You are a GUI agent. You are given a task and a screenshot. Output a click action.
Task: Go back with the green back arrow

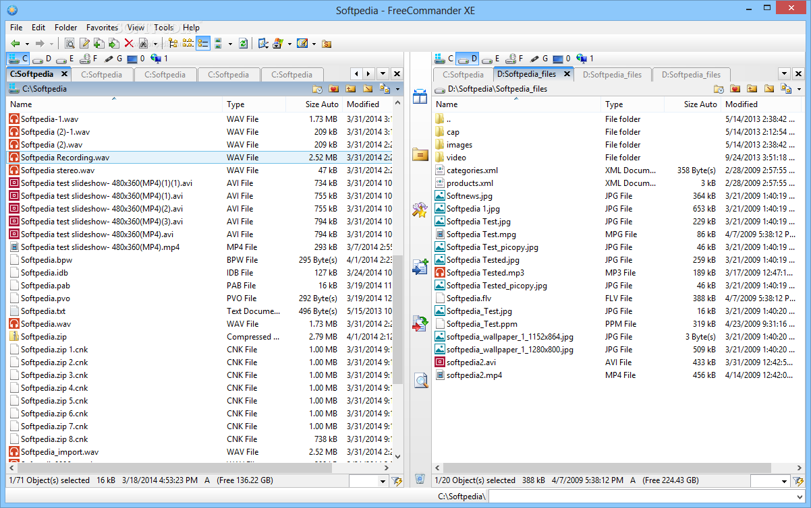[x=16, y=43]
